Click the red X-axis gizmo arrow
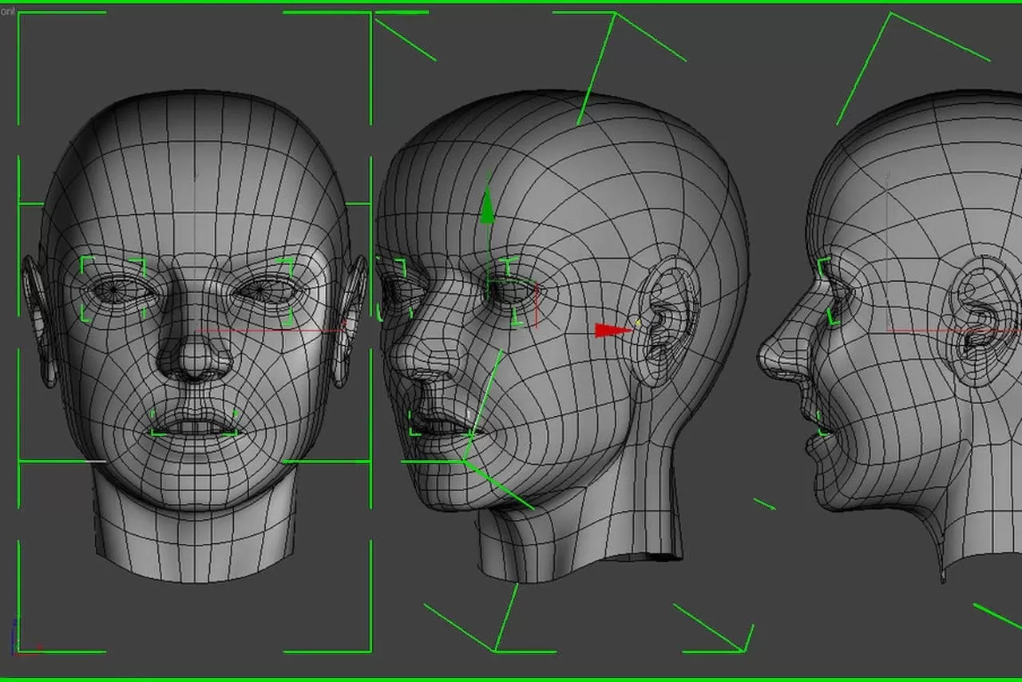1022x682 pixels. click(612, 329)
